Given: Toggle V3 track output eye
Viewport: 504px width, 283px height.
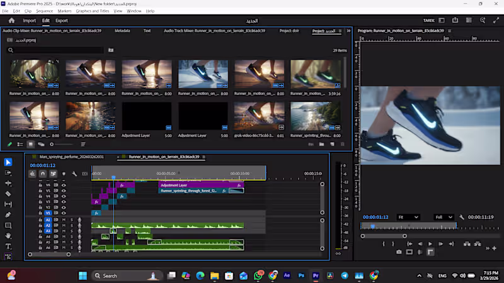Looking at the screenshot, I should (64, 202).
